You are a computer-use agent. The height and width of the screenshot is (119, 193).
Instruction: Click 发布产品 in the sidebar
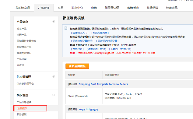coord(22,29)
